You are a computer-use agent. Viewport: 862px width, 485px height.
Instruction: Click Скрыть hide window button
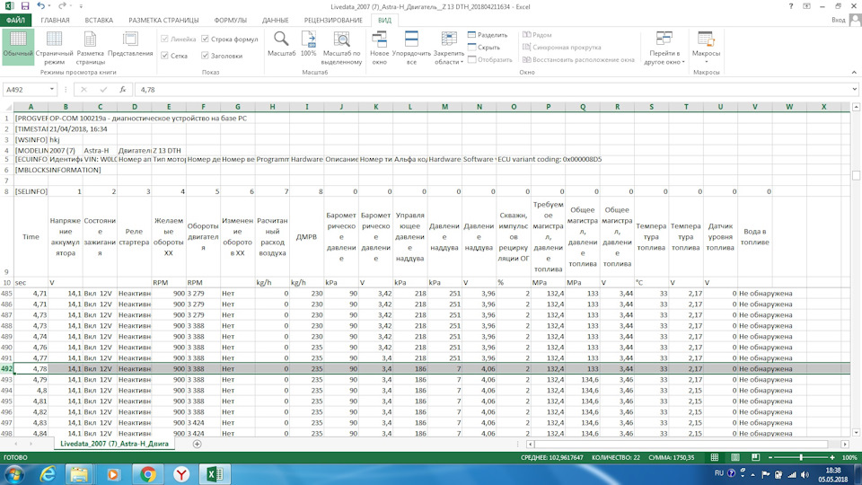click(x=483, y=48)
